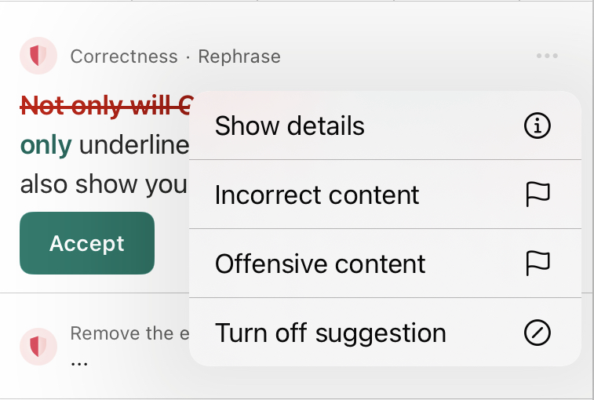Click the info icon beside Show details
The height and width of the screenshot is (400, 594).
click(538, 125)
